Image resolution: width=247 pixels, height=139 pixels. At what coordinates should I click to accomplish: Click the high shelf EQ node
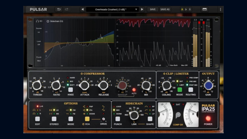point(102,38)
